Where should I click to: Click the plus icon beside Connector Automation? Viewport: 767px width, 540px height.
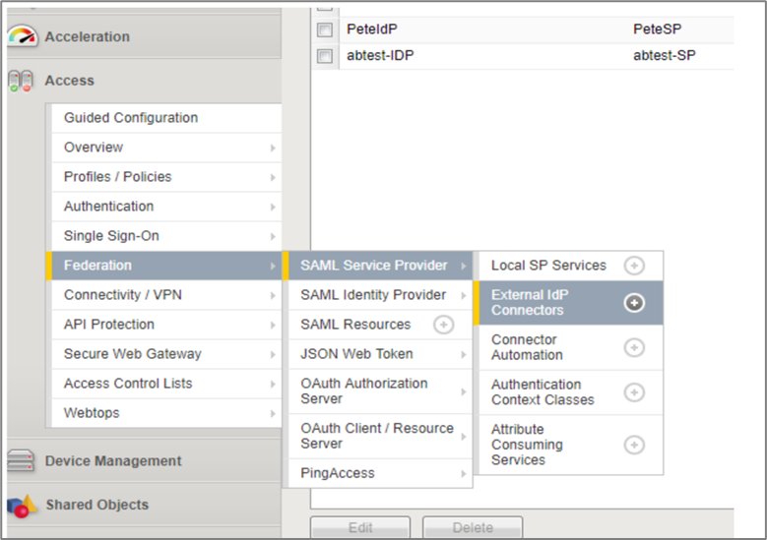click(635, 347)
